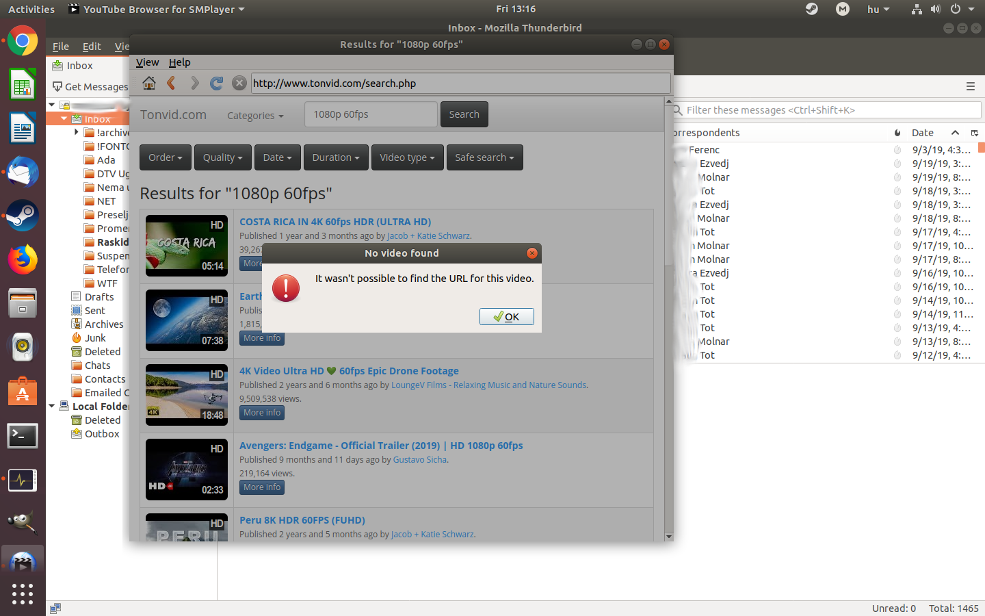This screenshot has width=985, height=616.
Task: Open the hu keyboard layout menu
Action: pyautogui.click(x=878, y=9)
